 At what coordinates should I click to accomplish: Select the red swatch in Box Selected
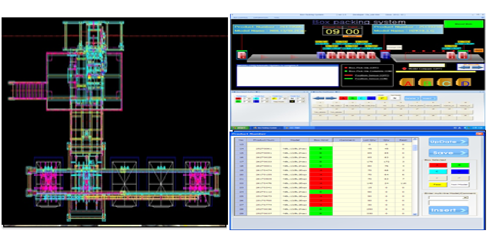pos(437,165)
